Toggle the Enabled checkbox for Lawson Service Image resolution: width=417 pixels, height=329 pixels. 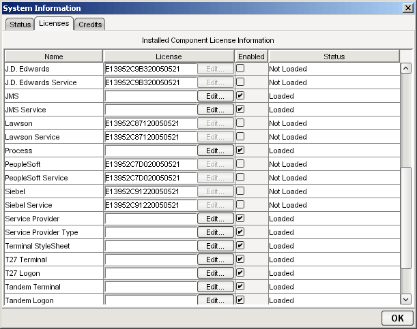(x=240, y=137)
